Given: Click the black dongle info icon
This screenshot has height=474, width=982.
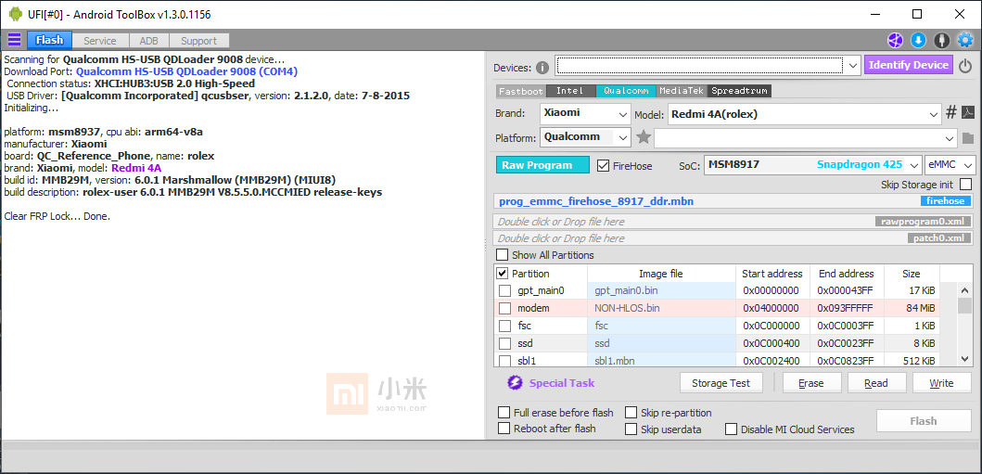Looking at the screenshot, I should (x=941, y=41).
